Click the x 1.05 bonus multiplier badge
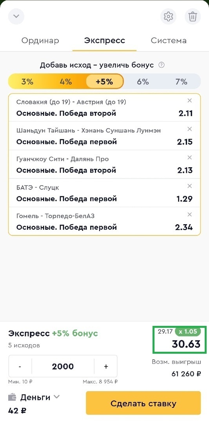Image resolution: width=209 pixels, height=424 pixels. [x=188, y=331]
